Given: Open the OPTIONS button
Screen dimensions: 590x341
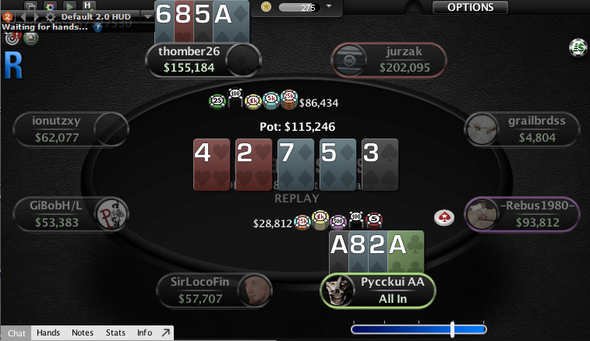Looking at the screenshot, I should [x=470, y=7].
